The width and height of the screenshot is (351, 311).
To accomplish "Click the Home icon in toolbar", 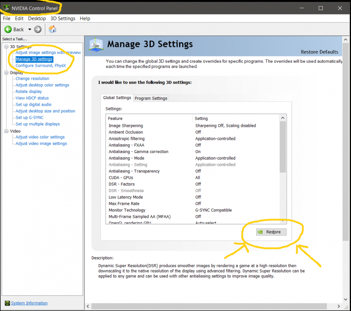I will (52, 29).
